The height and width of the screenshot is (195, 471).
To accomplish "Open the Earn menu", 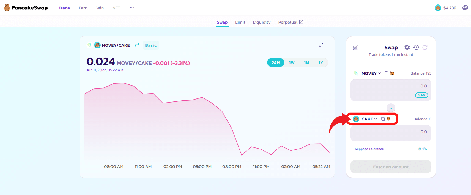I will click(83, 8).
